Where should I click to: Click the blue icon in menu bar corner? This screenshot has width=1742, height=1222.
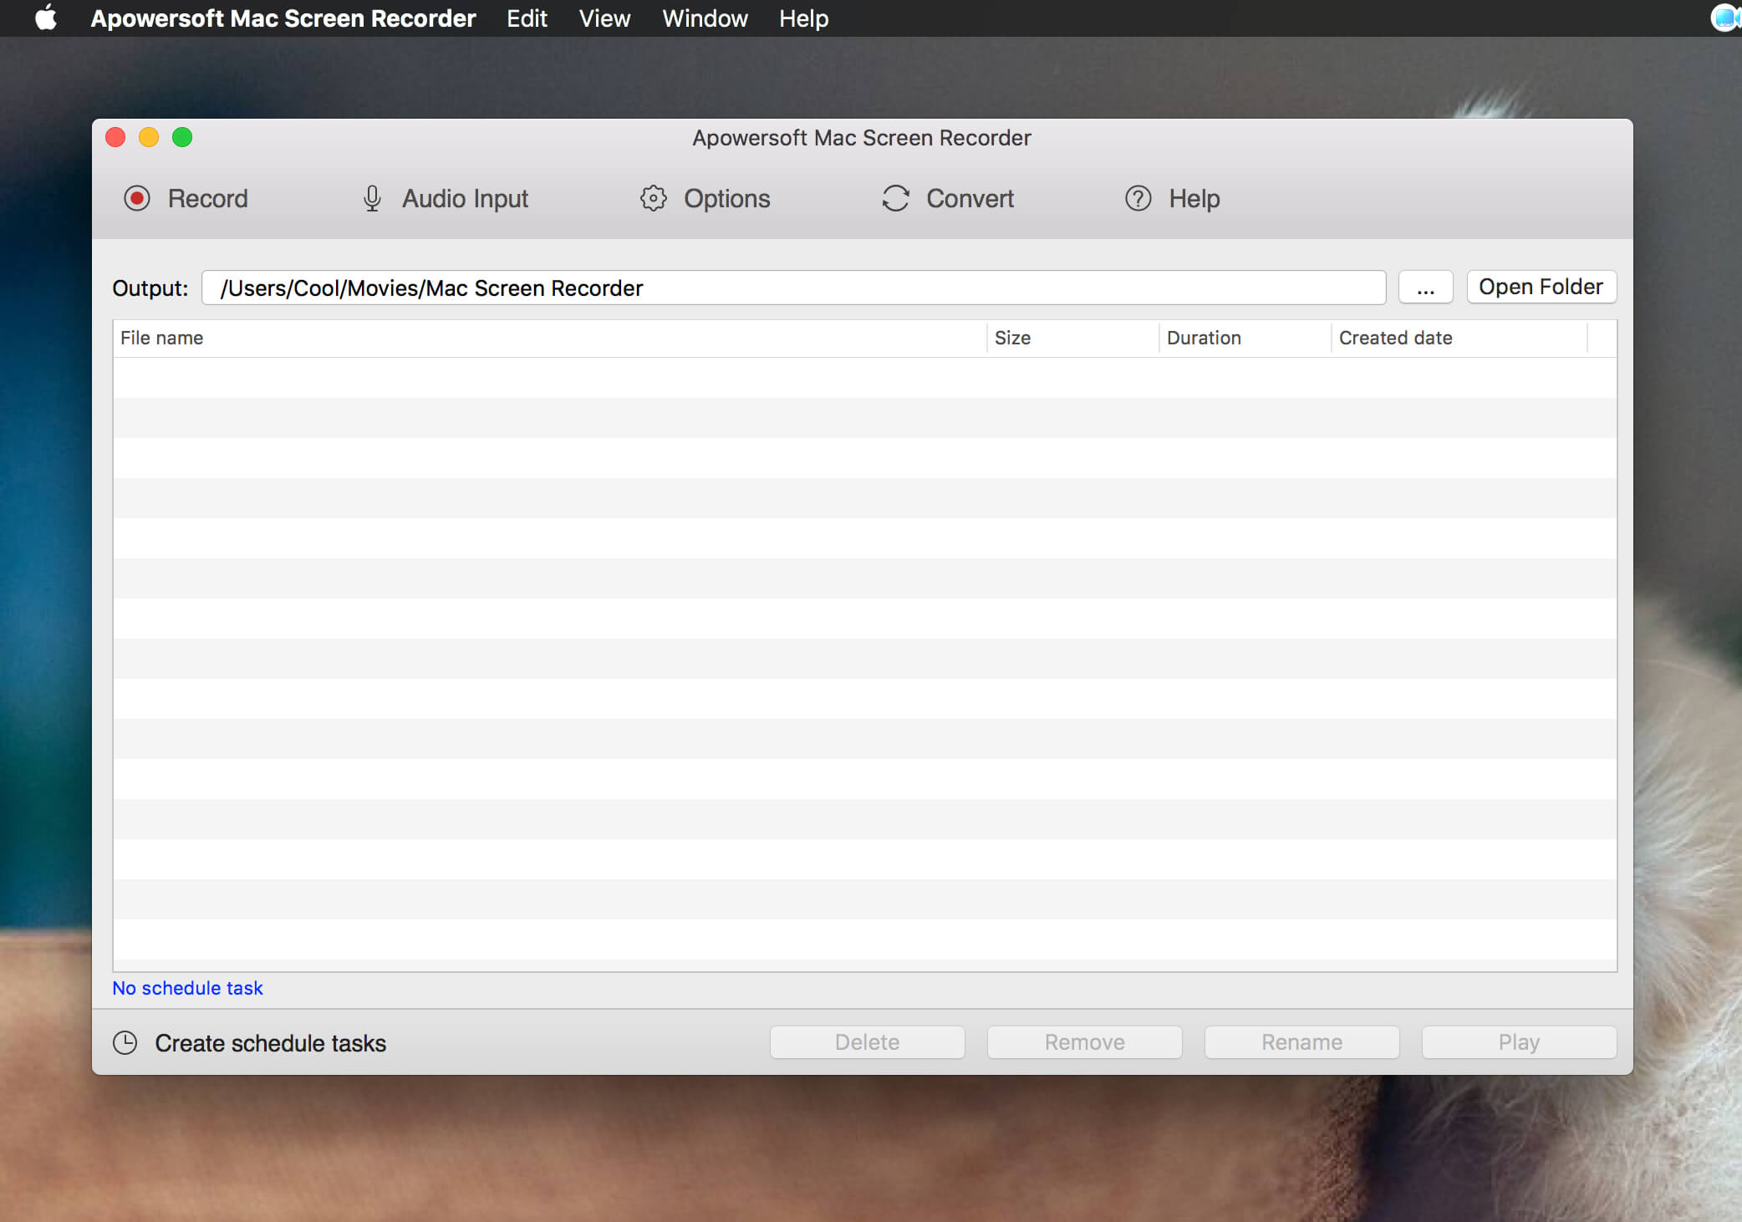click(x=1725, y=18)
